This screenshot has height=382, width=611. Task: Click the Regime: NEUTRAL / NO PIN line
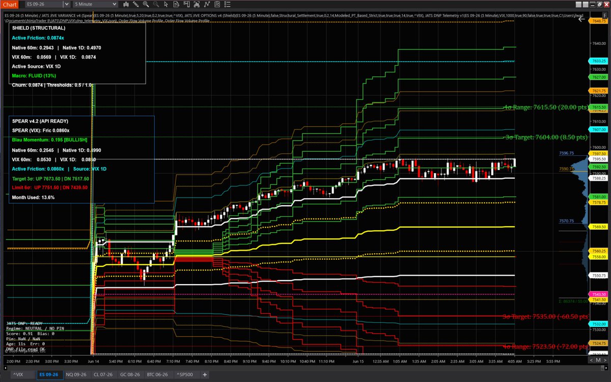click(35, 329)
